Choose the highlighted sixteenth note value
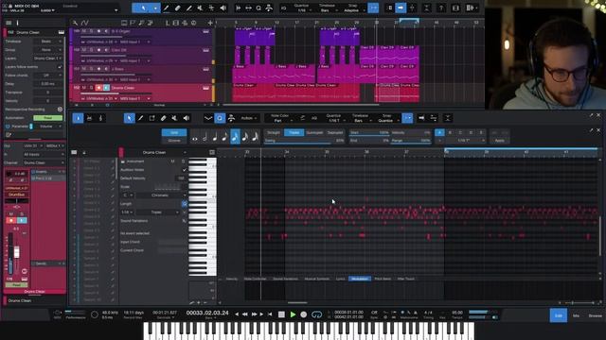Image resolution: width=606 pixels, height=340 pixels. click(235, 136)
